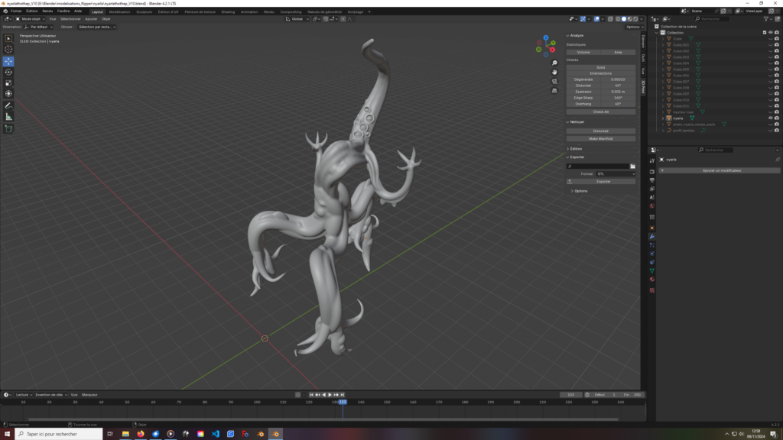Select the Annotate pencil tool
The height and width of the screenshot is (440, 783).
[x=8, y=105]
